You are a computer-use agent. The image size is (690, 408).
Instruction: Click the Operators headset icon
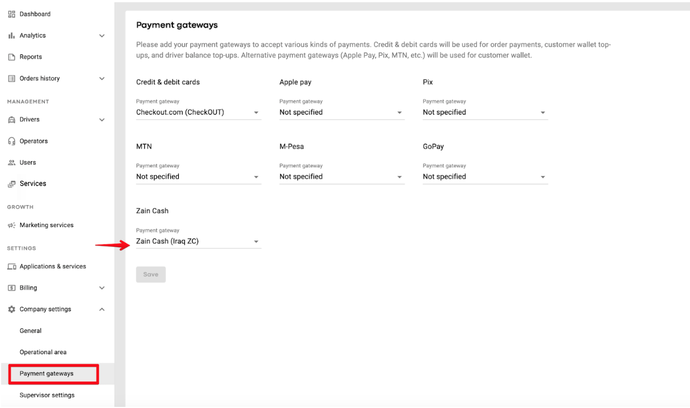point(11,141)
